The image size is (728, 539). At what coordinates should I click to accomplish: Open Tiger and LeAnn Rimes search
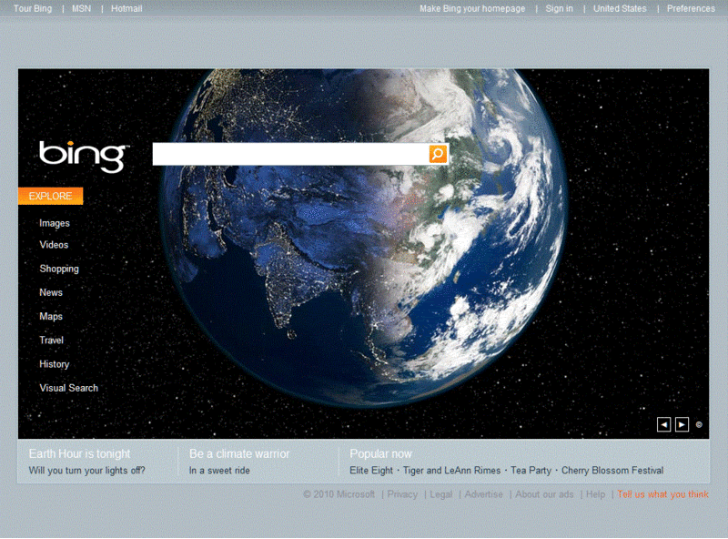(x=451, y=470)
